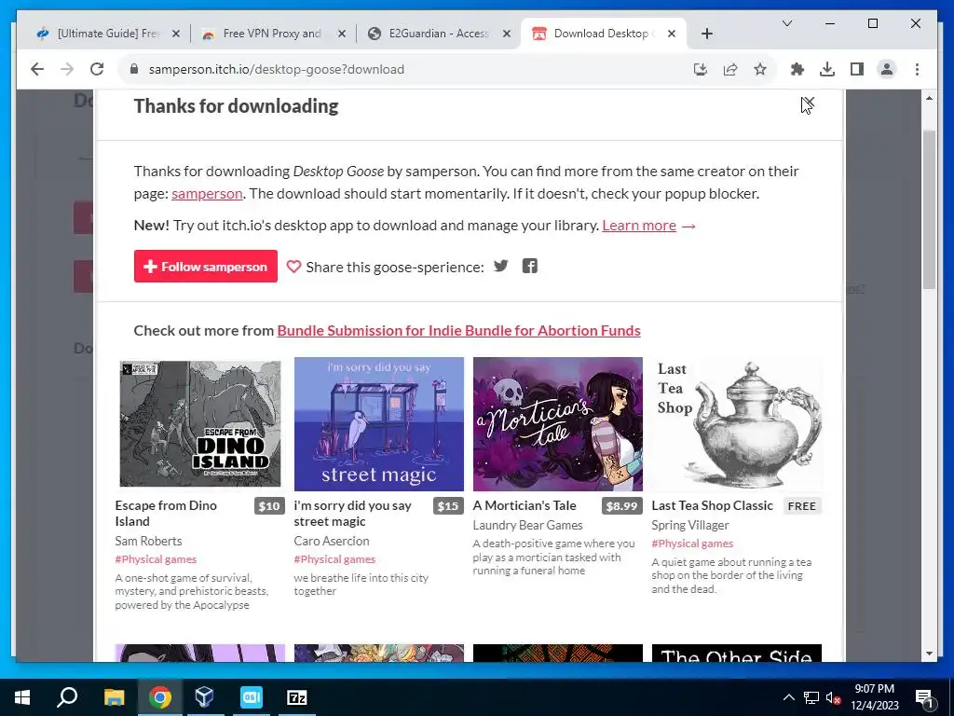Close the Ultimate Guide tab
954x716 pixels.
pos(176,34)
